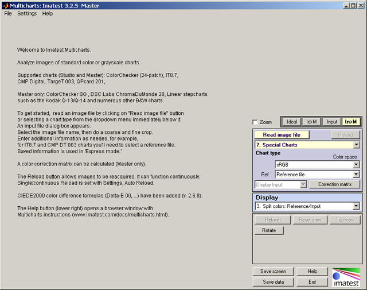The width and height of the screenshot is (367, 290).
Task: Open the Split colors: Reference/Input dropdown
Action: tap(307, 206)
